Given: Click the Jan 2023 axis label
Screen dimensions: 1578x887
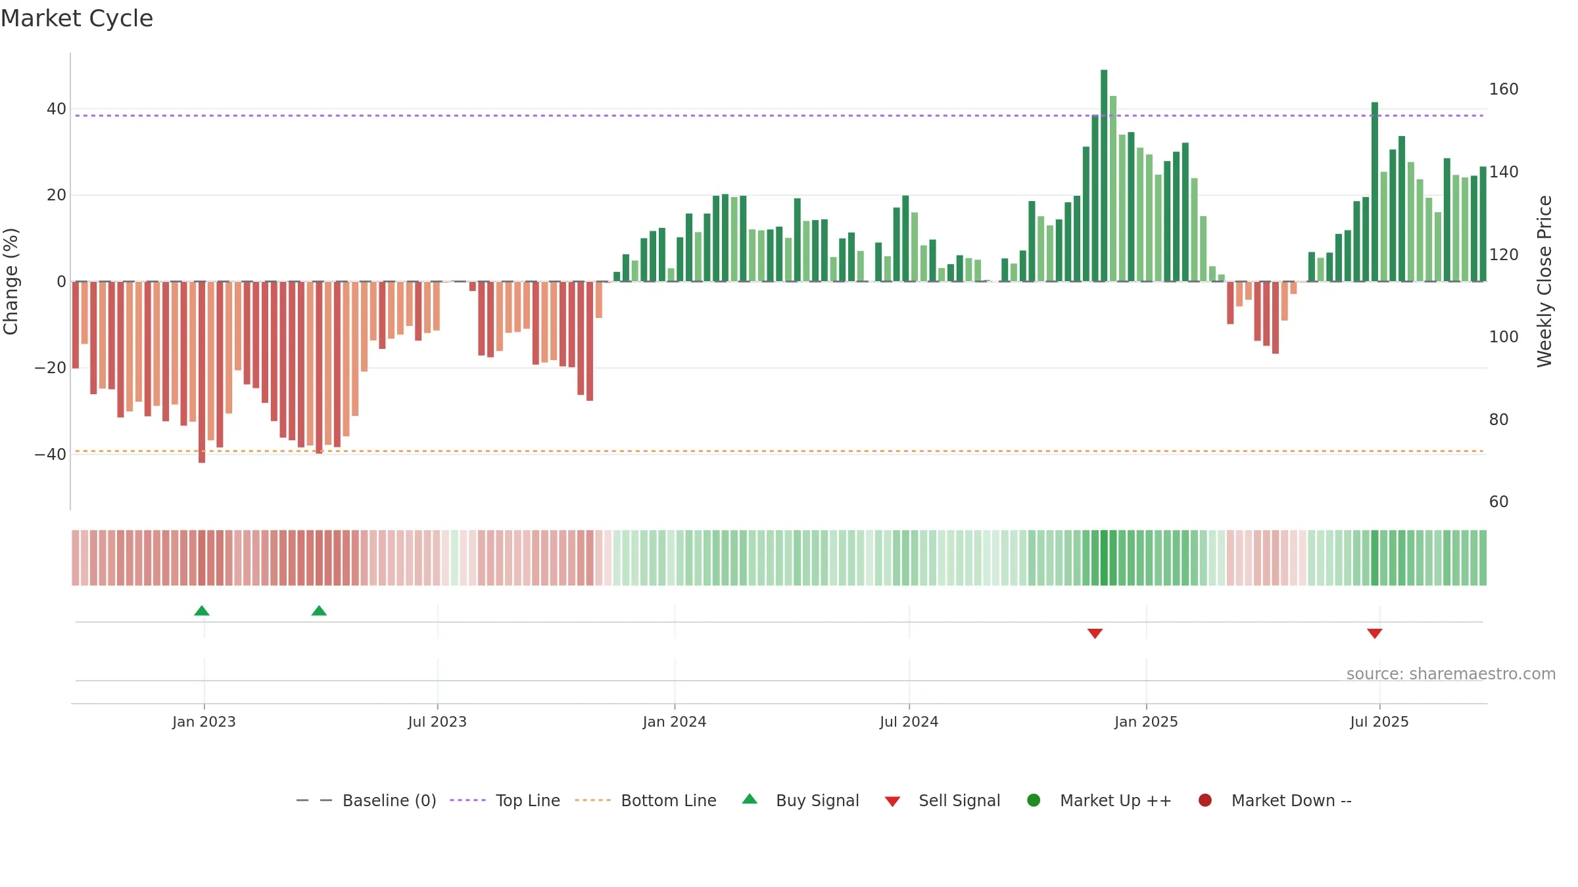Looking at the screenshot, I should [x=204, y=721].
